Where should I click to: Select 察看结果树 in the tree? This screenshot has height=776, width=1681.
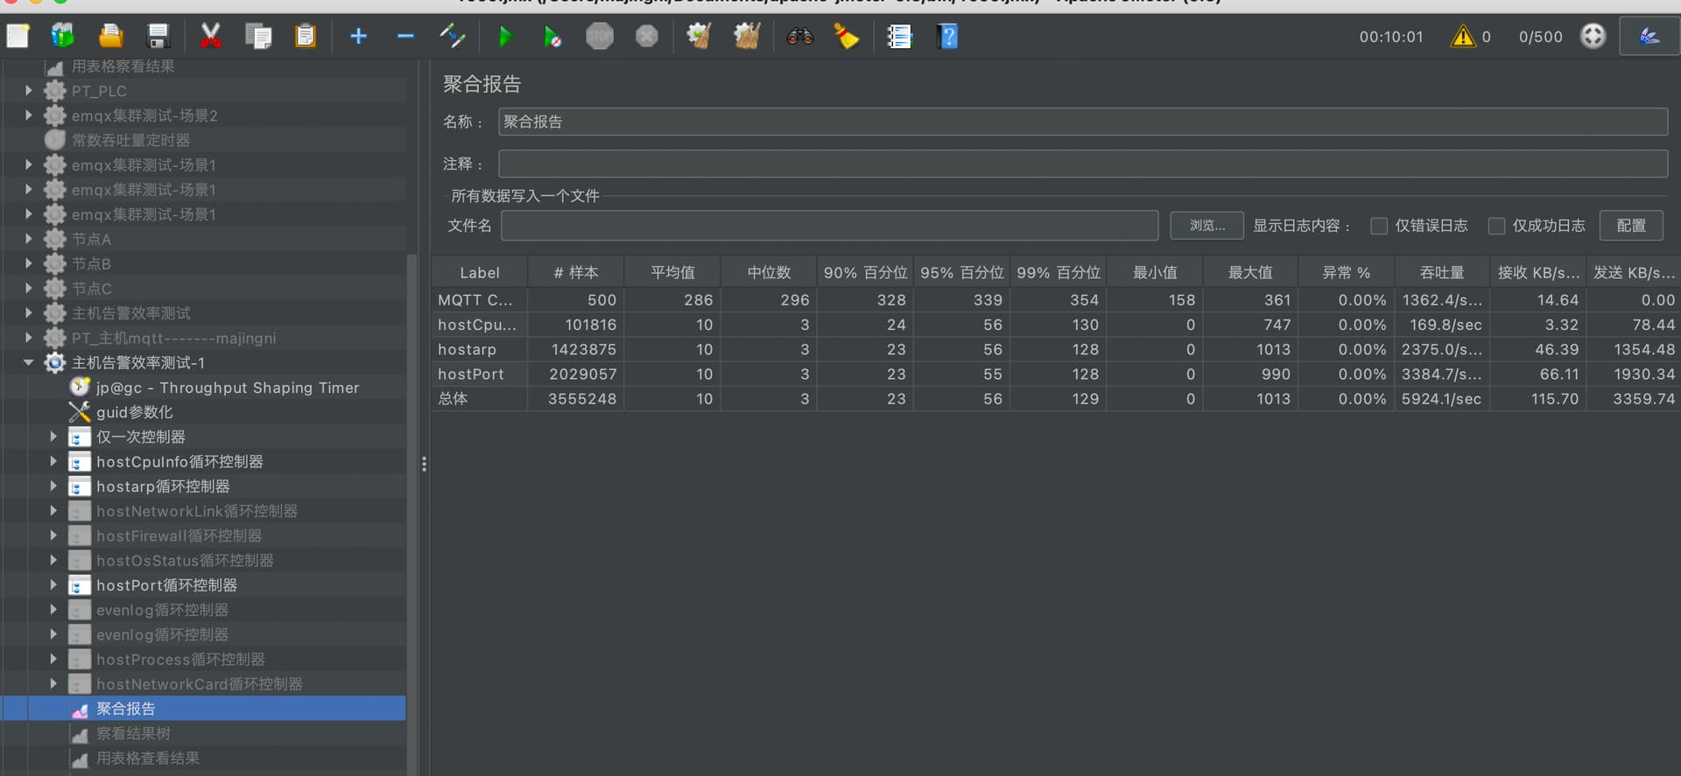pyautogui.click(x=133, y=733)
